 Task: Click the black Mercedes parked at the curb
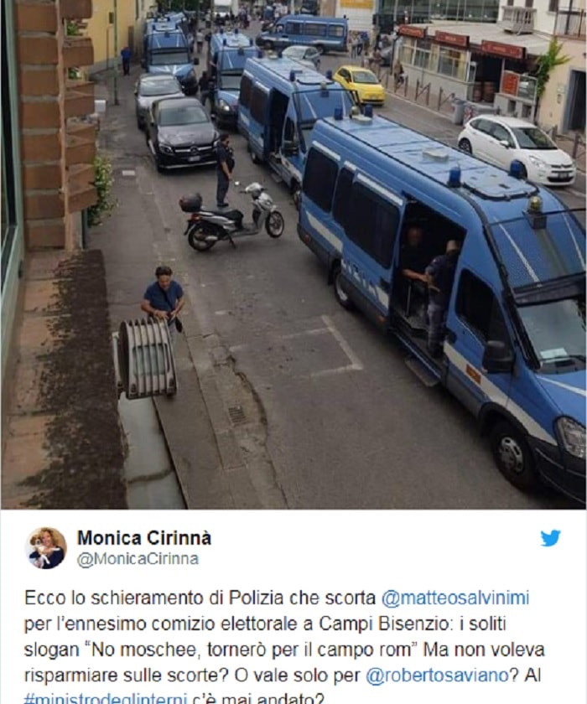point(181,133)
